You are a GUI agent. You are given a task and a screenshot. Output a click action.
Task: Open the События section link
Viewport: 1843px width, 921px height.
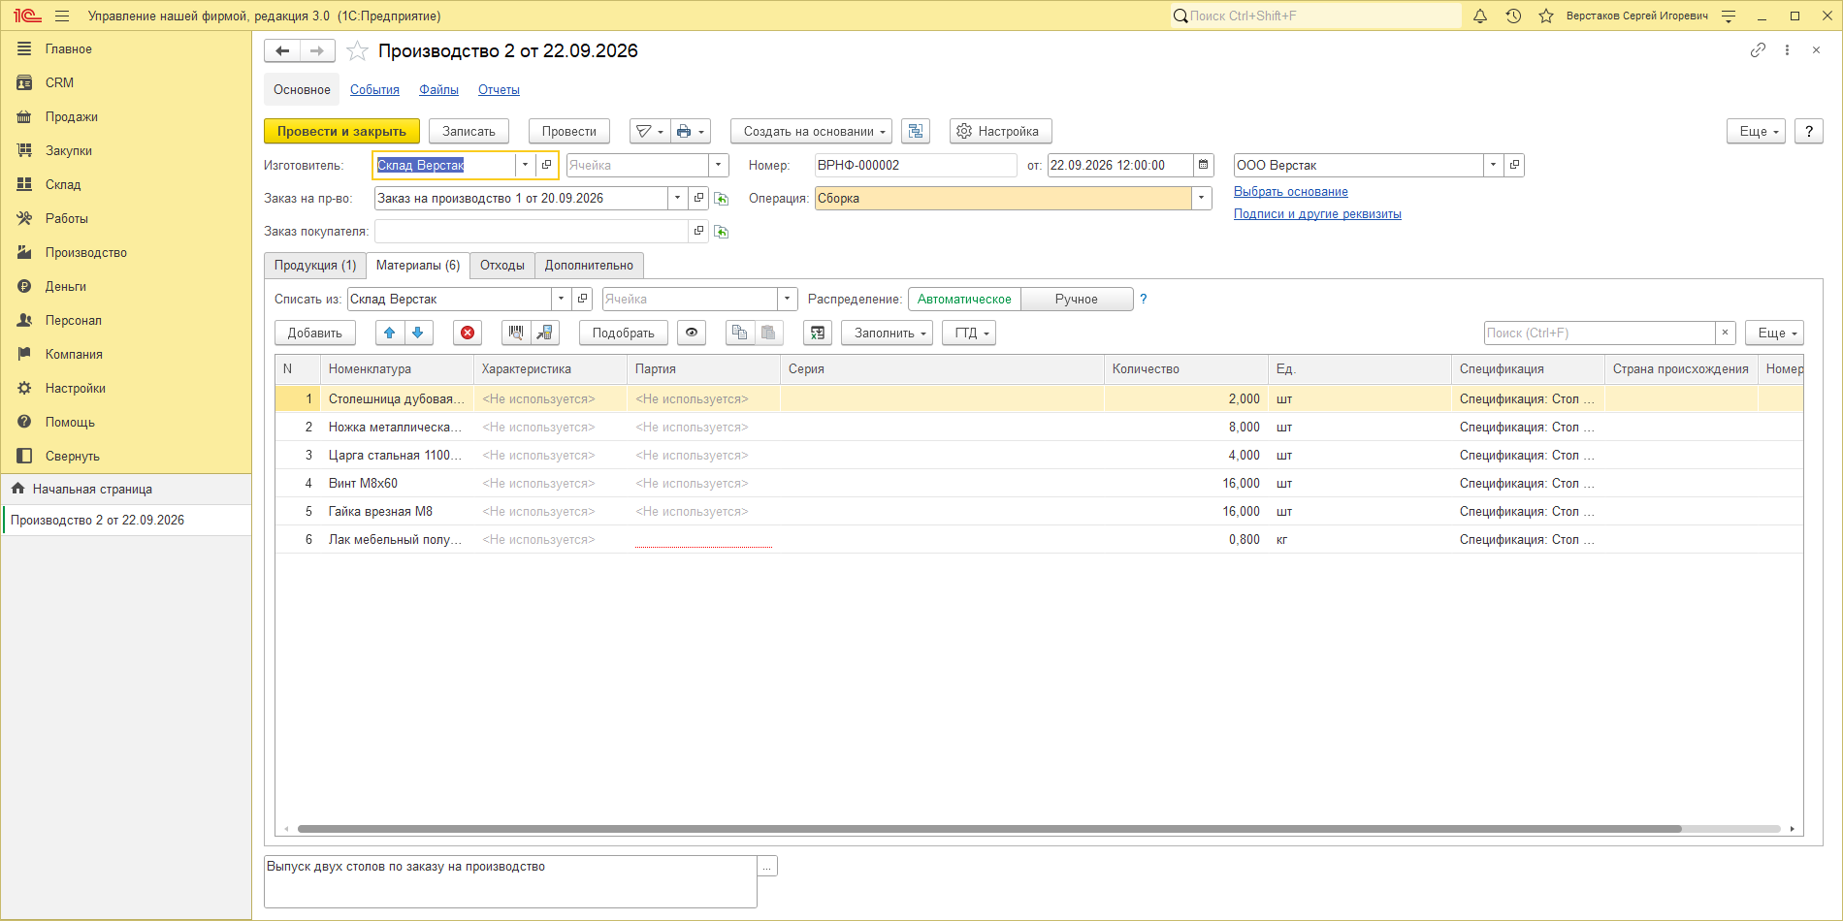coord(374,89)
